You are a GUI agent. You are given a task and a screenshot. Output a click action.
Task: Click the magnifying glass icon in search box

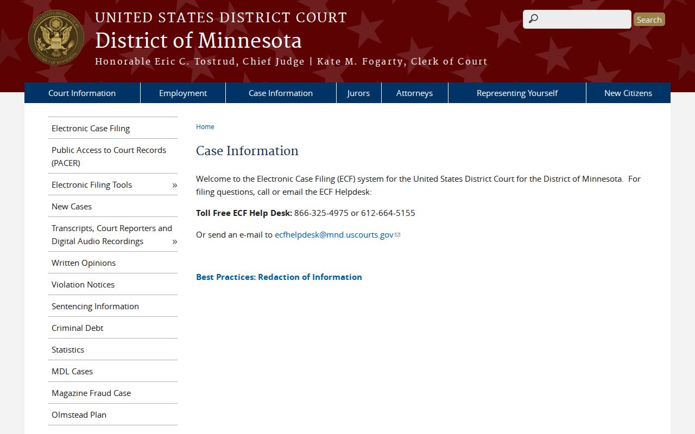533,19
